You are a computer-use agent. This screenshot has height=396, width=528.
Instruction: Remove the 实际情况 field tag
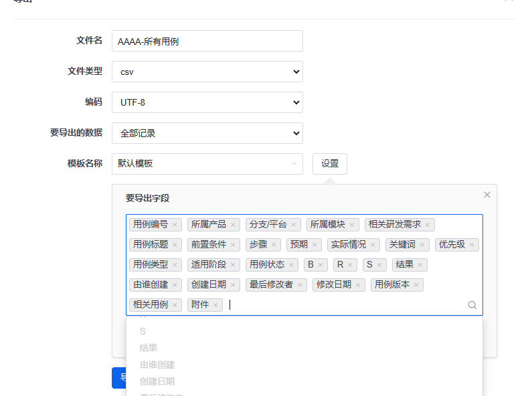click(373, 245)
